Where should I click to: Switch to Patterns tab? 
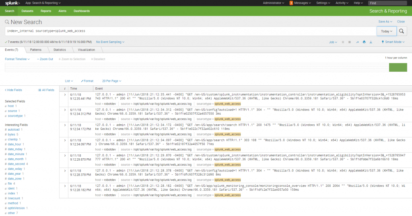36,50
